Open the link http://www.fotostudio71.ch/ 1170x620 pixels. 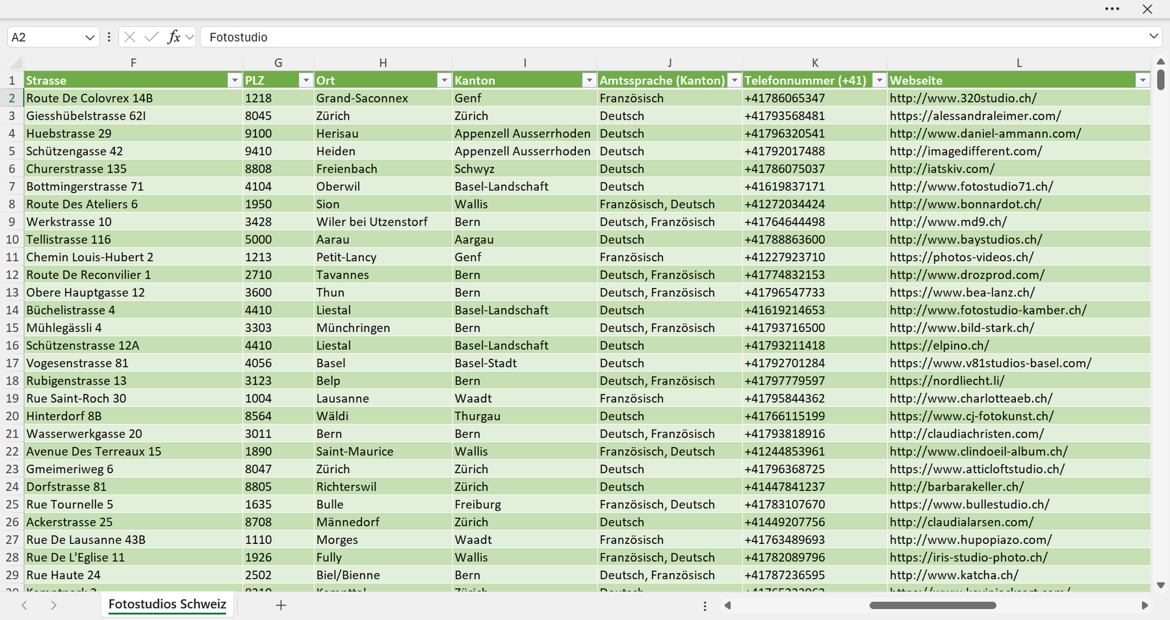(971, 187)
